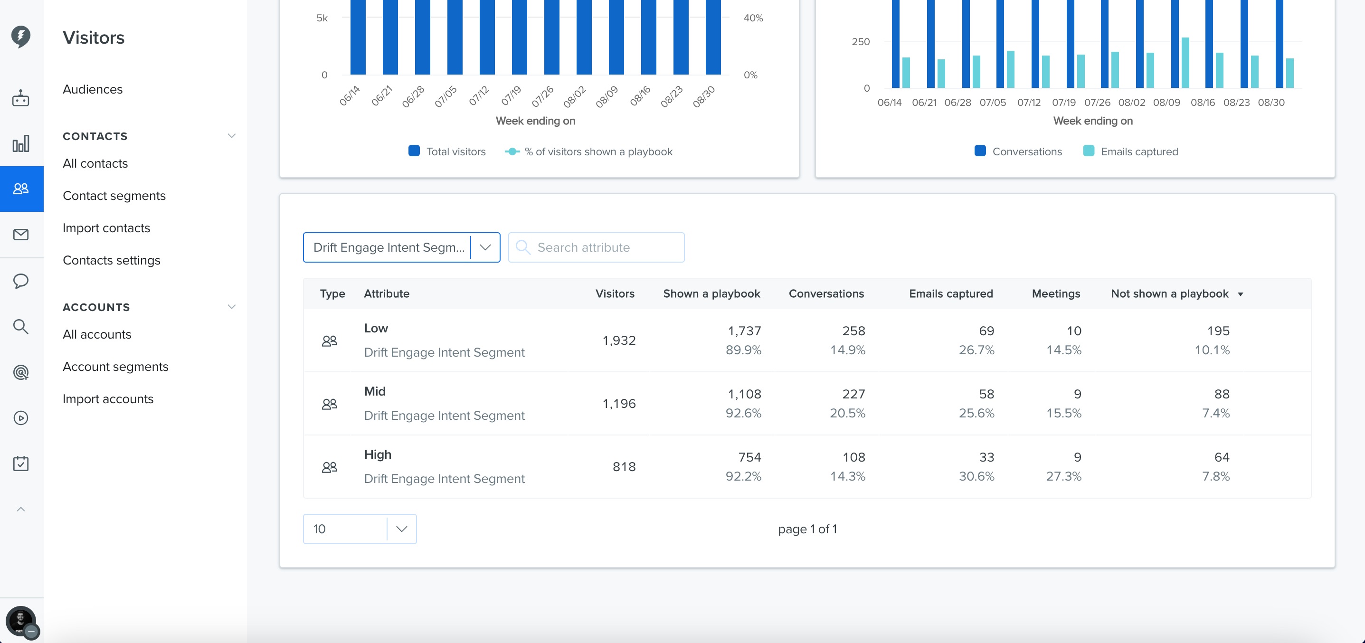Click the Low attribute row name
This screenshot has width=1365, height=643.
376,328
